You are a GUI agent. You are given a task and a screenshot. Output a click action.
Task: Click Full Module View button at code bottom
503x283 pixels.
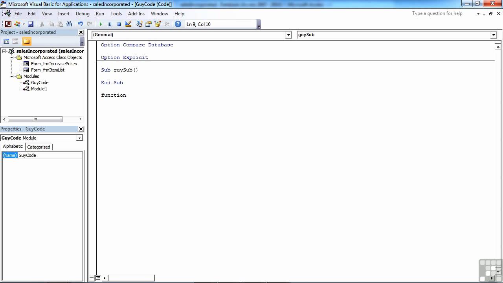point(98,278)
